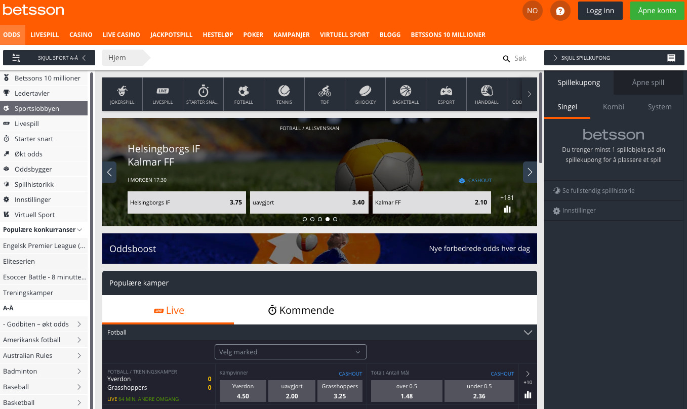
Task: Open Poker in top navigation
Action: tap(253, 35)
